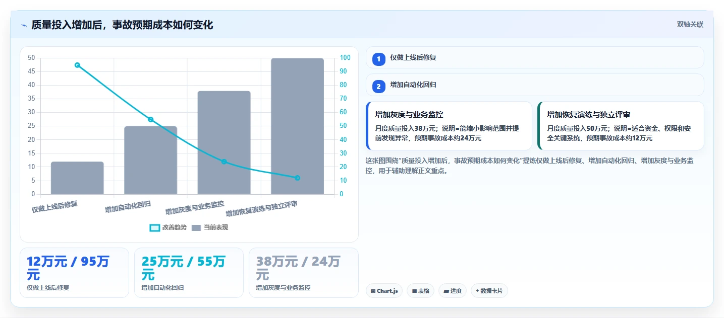Click the 38万元 / 24万元 stat card
This screenshot has width=724, height=318.
(x=303, y=273)
